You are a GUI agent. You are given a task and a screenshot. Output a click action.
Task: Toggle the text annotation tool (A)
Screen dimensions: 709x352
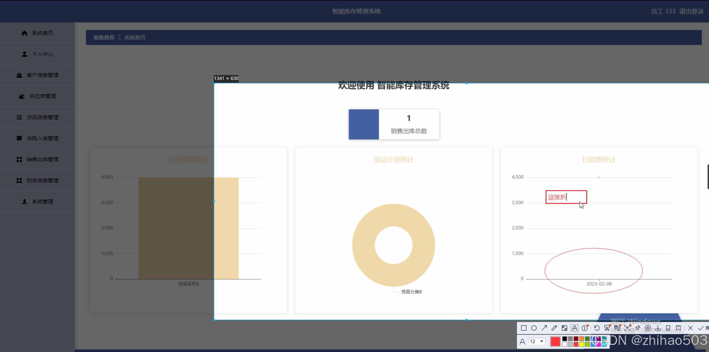[x=575, y=328]
